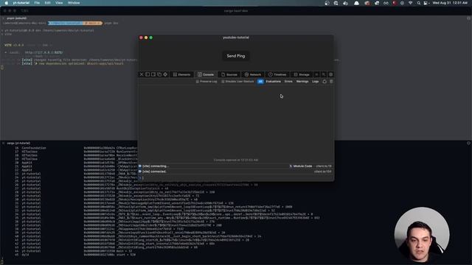Filter console by Logs
The width and height of the screenshot is (472, 265).
315,82
